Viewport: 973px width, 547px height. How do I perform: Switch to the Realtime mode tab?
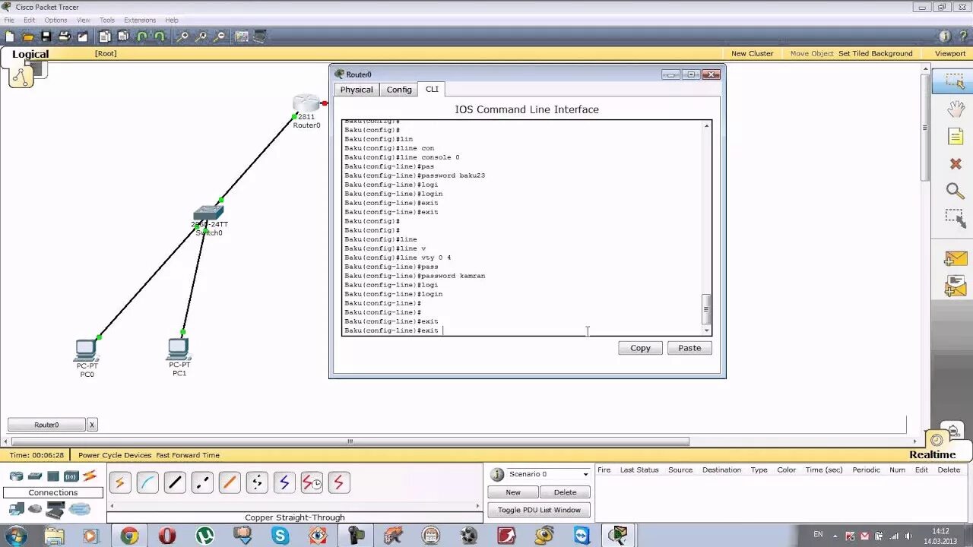(x=932, y=454)
